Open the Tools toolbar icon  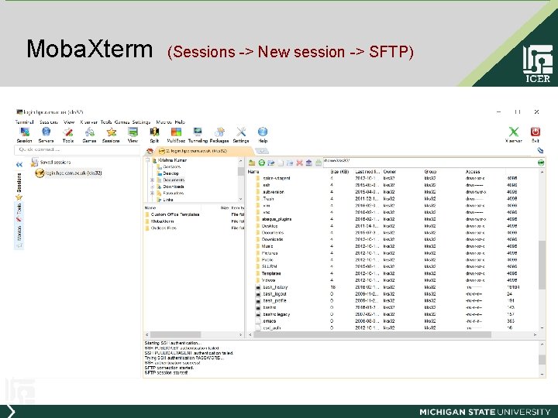tap(68, 135)
